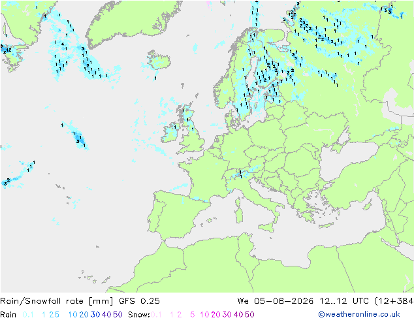Select the Rain legend value 40
This screenshot has width=414, height=320.
coord(106,315)
